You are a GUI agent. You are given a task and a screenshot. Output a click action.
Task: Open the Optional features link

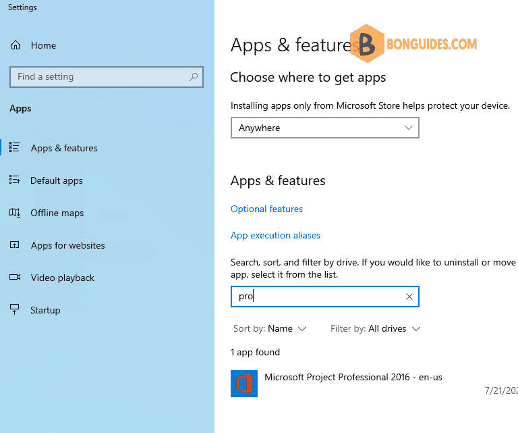pyautogui.click(x=266, y=209)
